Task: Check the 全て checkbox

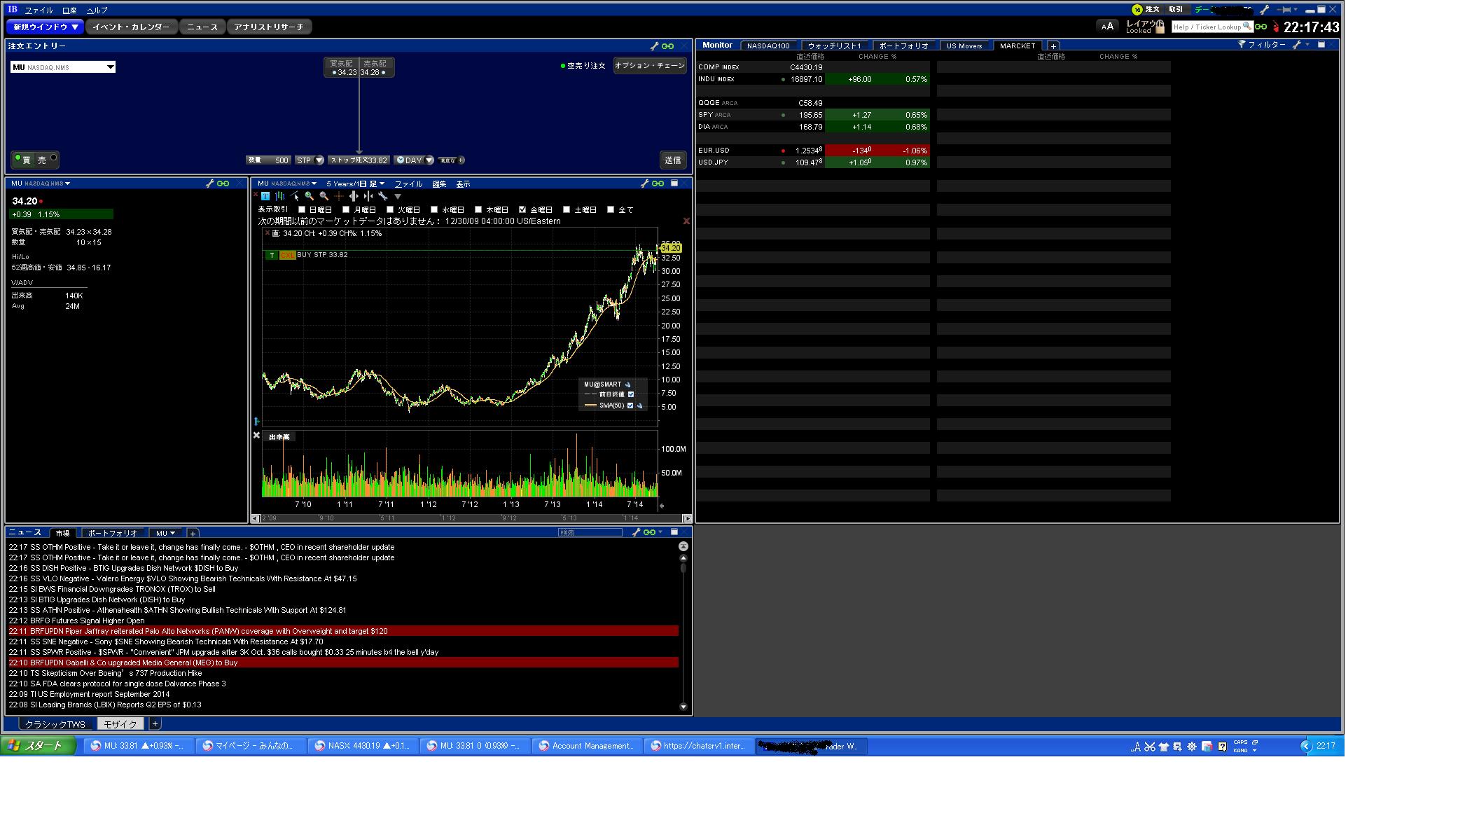Action: tap(611, 209)
